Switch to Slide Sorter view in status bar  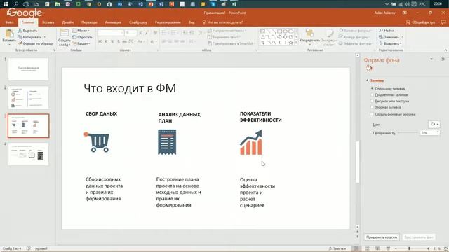tap(367, 248)
